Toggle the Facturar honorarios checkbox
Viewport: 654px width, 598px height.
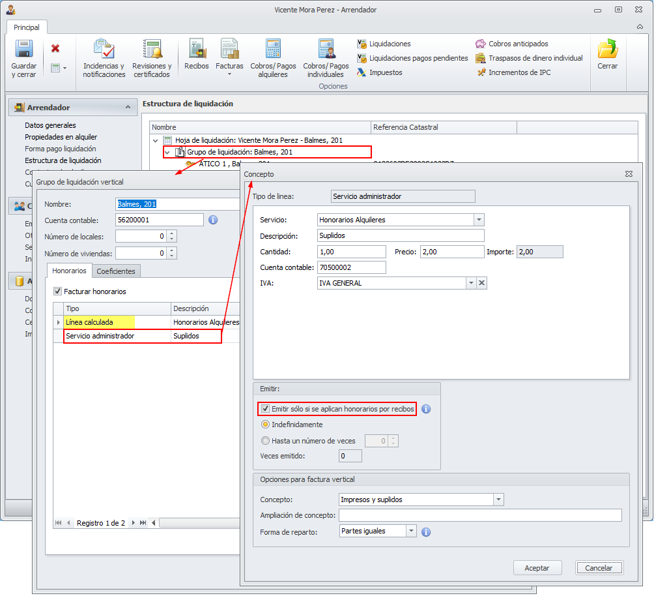point(58,292)
